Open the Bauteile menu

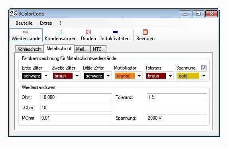point(24,23)
